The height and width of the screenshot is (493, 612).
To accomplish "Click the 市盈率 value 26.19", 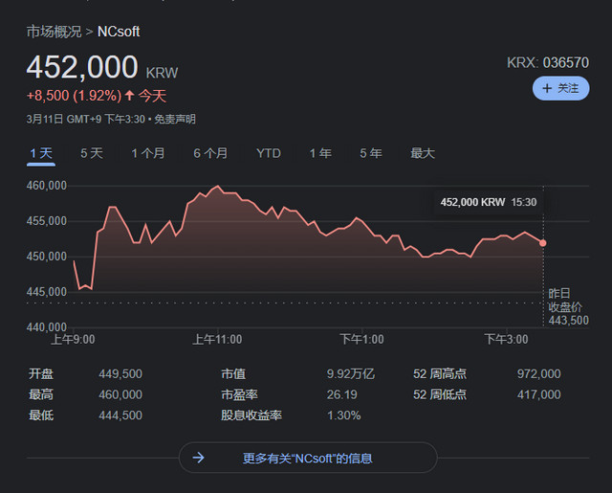I will point(342,394).
